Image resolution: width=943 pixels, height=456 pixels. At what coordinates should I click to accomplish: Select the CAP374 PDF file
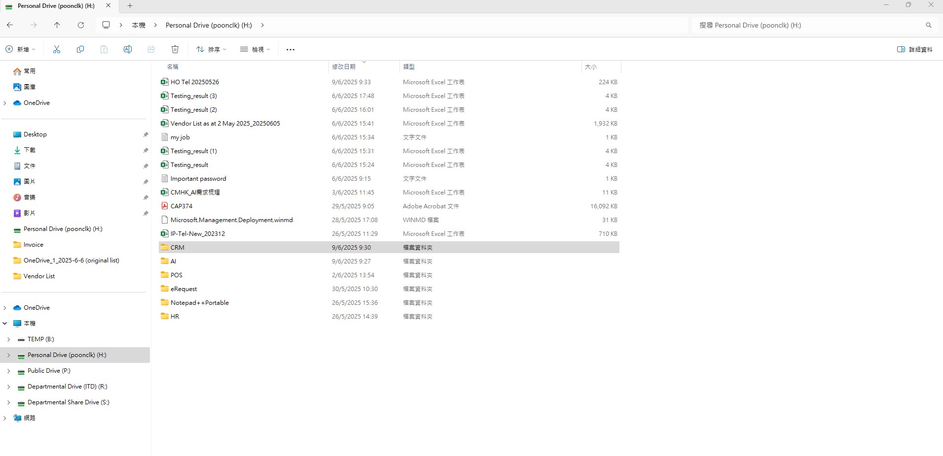181,206
